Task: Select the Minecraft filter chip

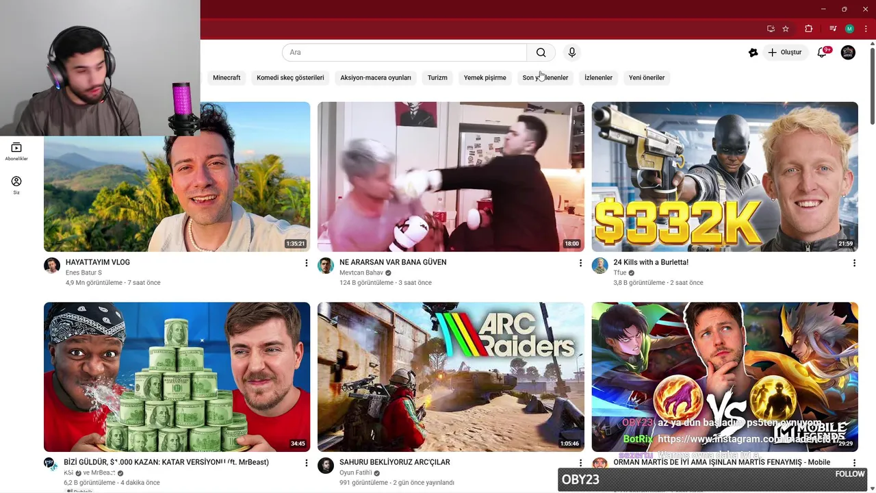Action: click(x=227, y=77)
